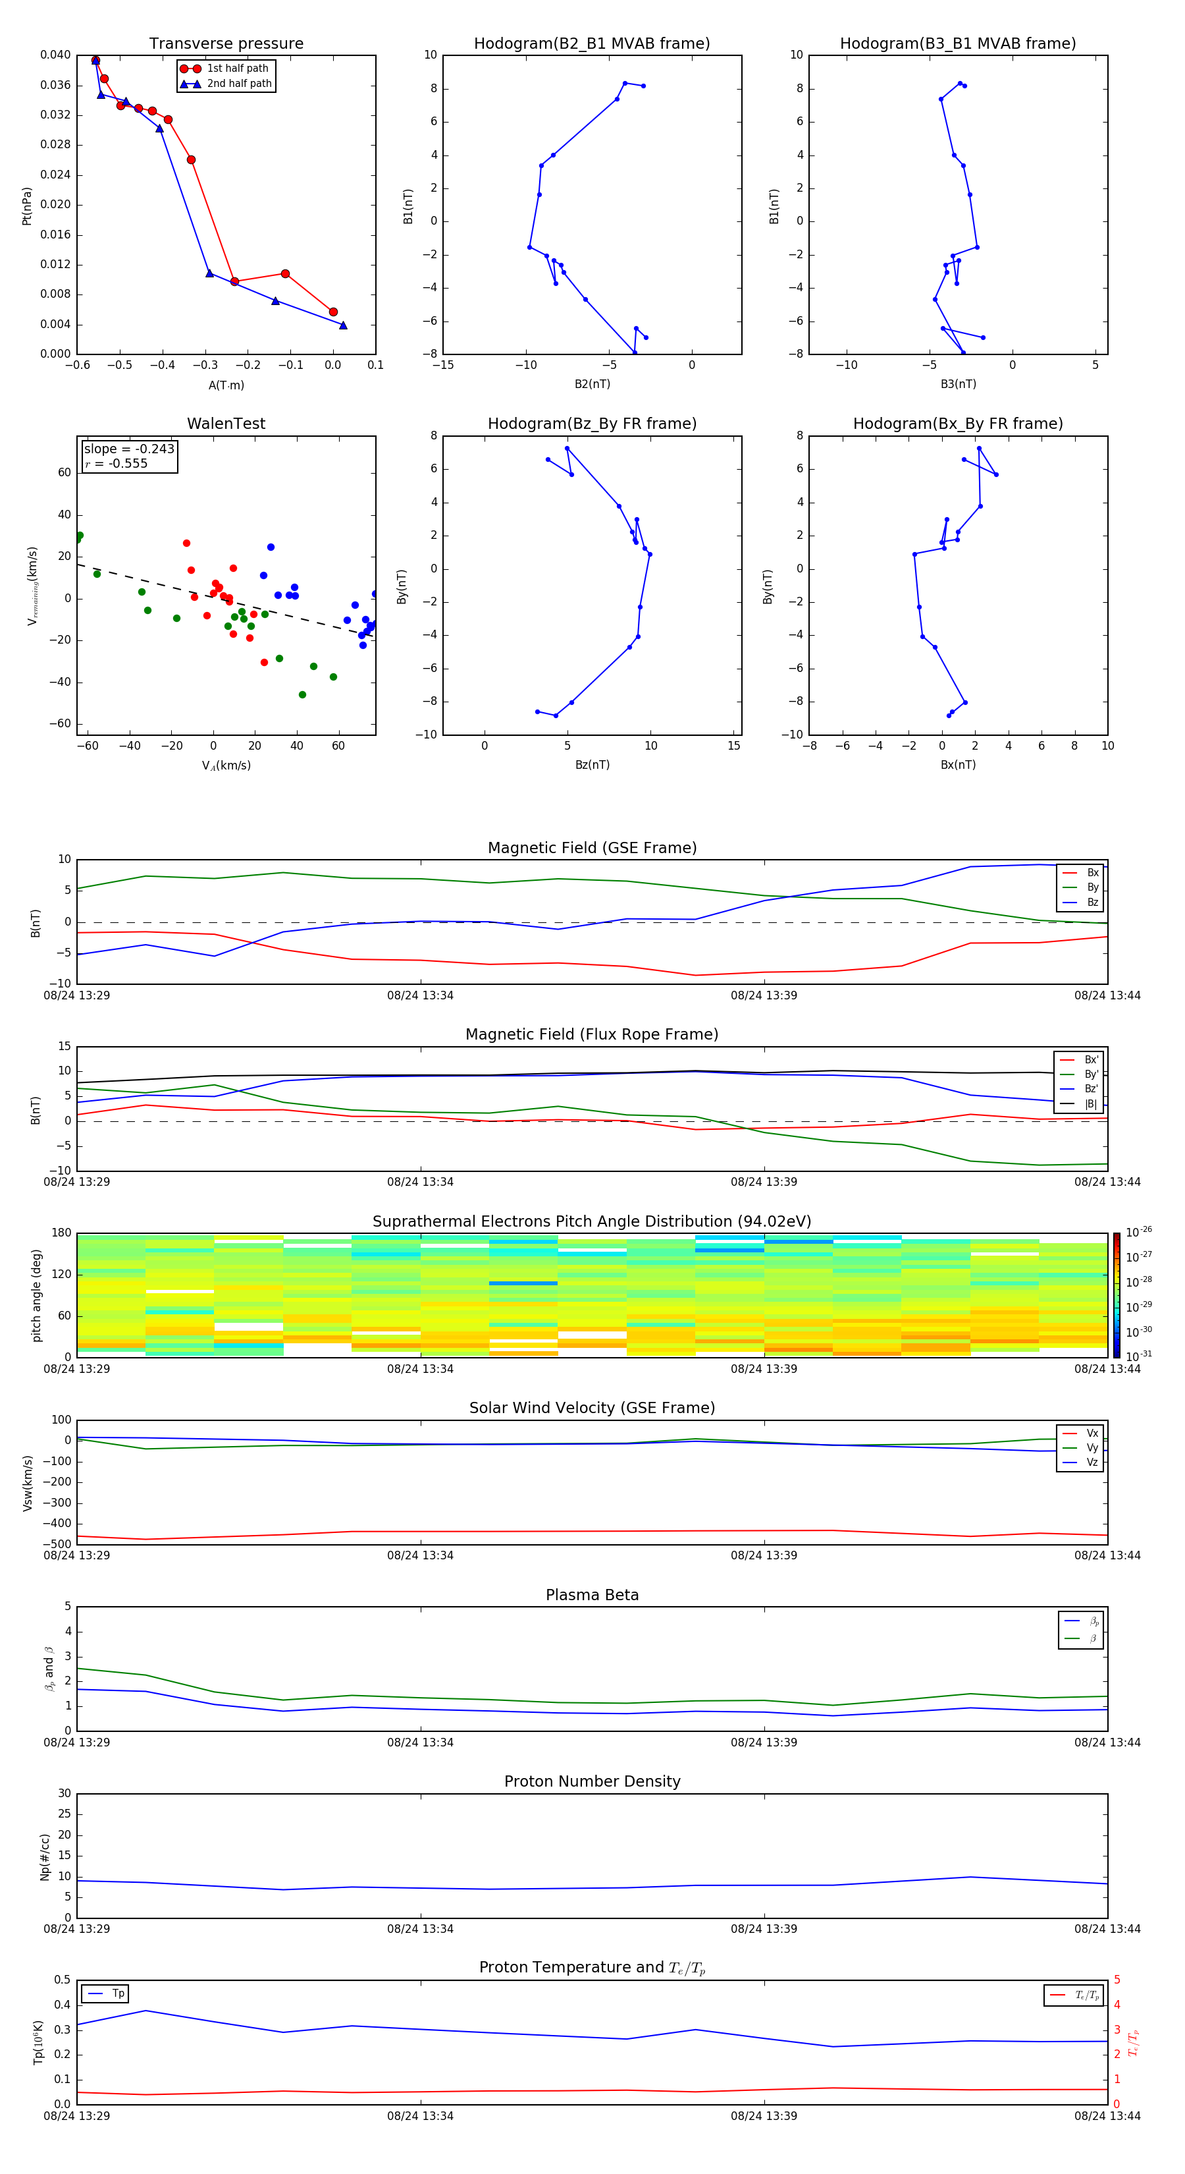The height and width of the screenshot is (2174, 1185).
Task: Click the 'B3(nT)' x-axis label
Action: click(958, 384)
